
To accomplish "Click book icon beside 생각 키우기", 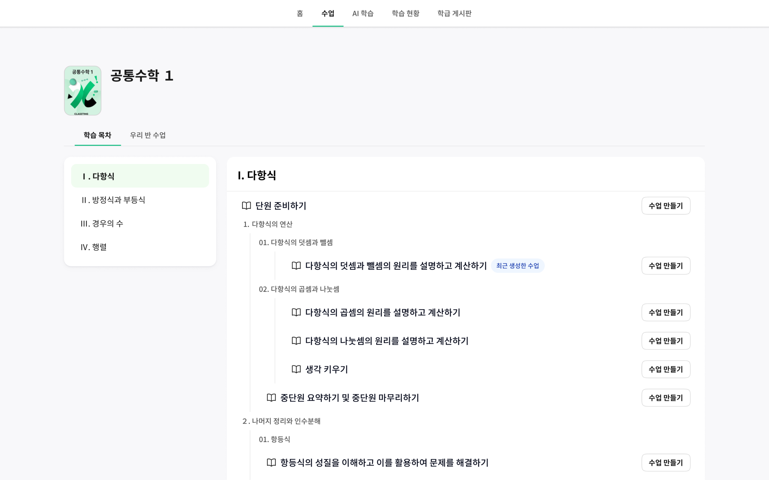I will (x=296, y=369).
